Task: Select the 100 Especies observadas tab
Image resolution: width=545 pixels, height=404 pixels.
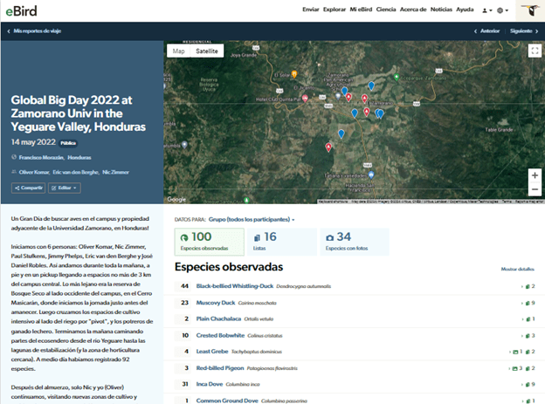Action: [x=210, y=242]
